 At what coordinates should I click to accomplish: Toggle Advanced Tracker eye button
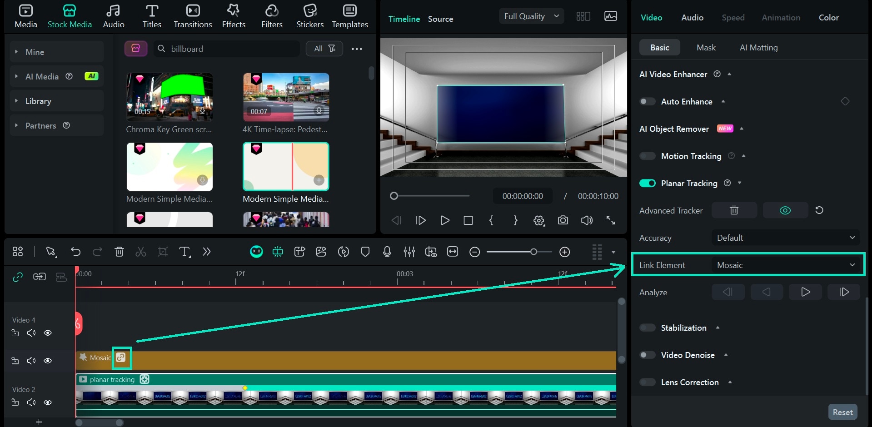click(785, 210)
